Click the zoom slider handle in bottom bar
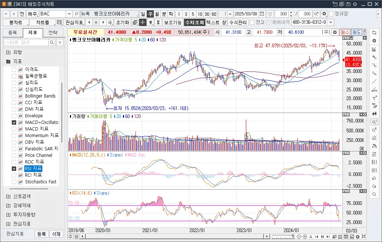The width and height of the screenshot is (382, 242). 293,236
